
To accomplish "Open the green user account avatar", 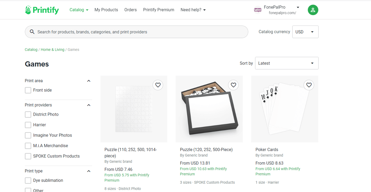I will pyautogui.click(x=313, y=10).
